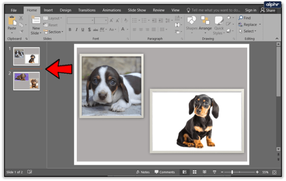Open Reading View from status bar

(204, 172)
